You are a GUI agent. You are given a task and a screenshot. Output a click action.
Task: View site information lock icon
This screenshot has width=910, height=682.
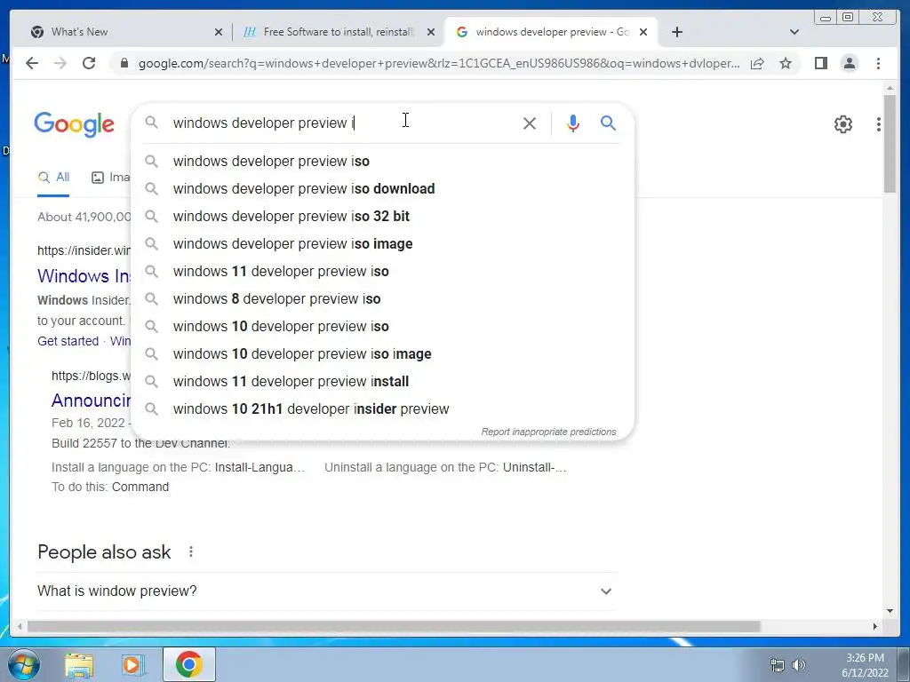tap(124, 63)
